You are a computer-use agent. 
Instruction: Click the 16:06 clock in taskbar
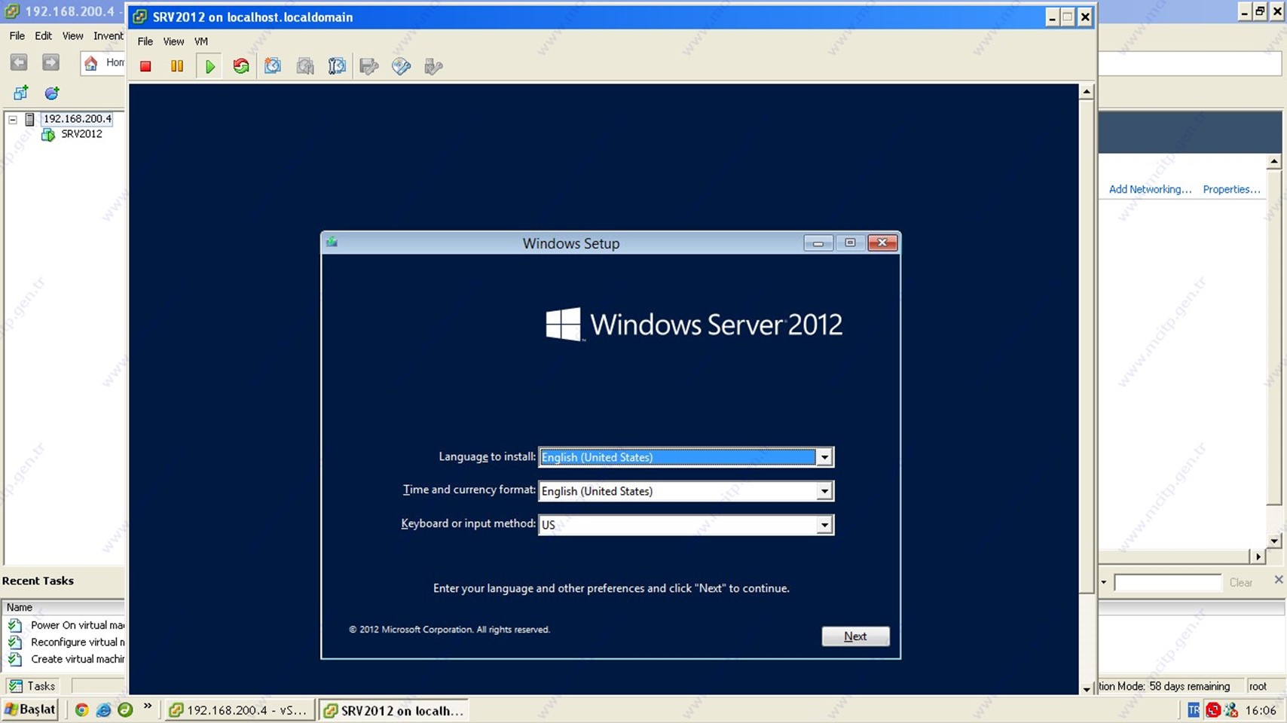pos(1261,710)
